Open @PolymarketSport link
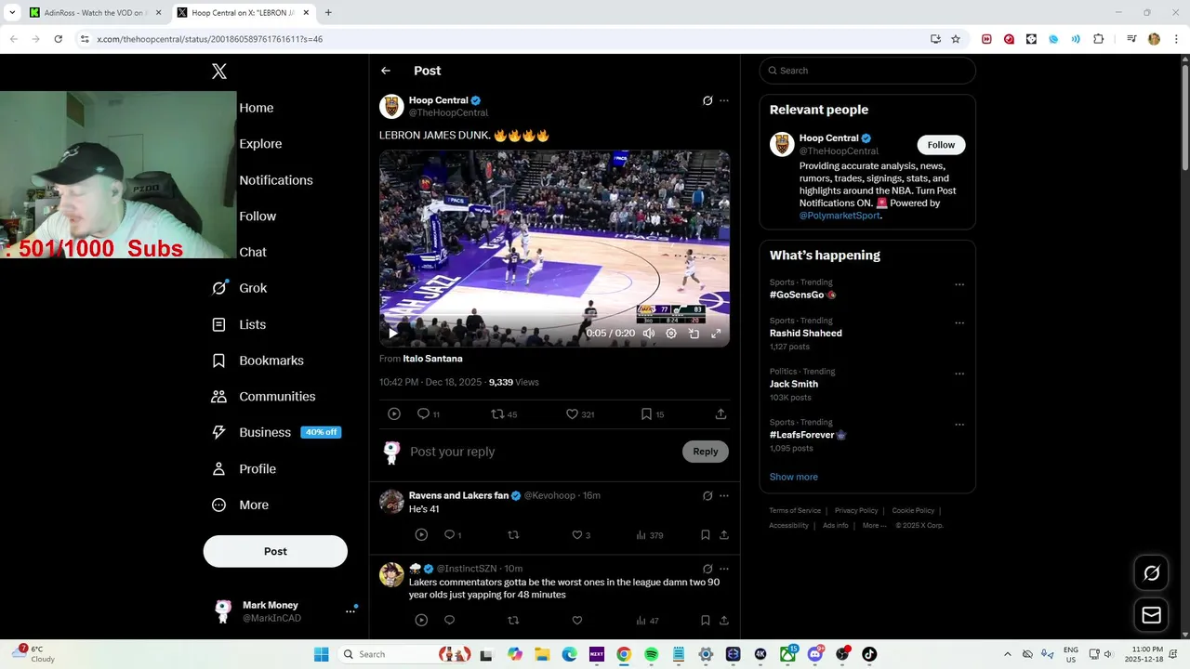 840,216
